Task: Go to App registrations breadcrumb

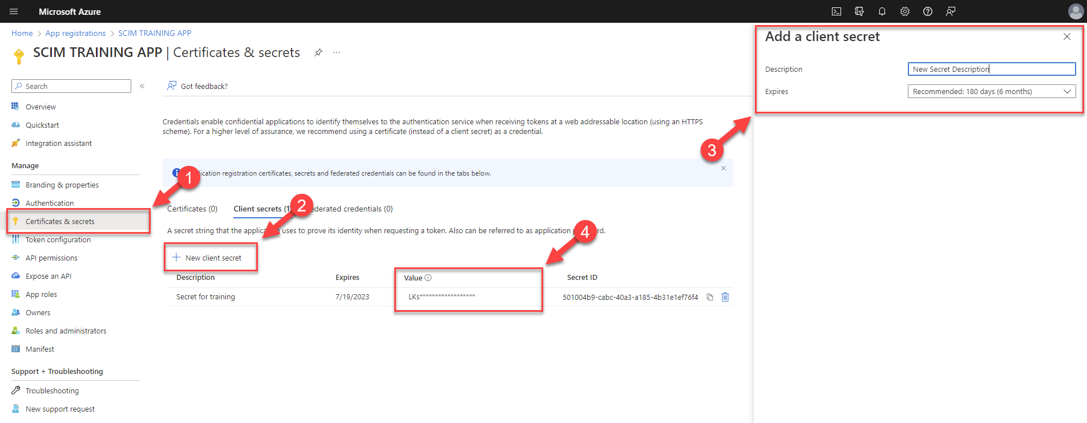Action: coord(75,33)
